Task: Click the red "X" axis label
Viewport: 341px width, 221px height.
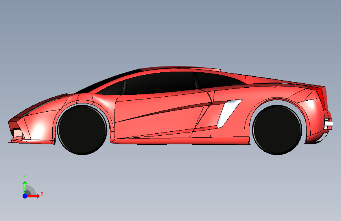Action: (42, 194)
